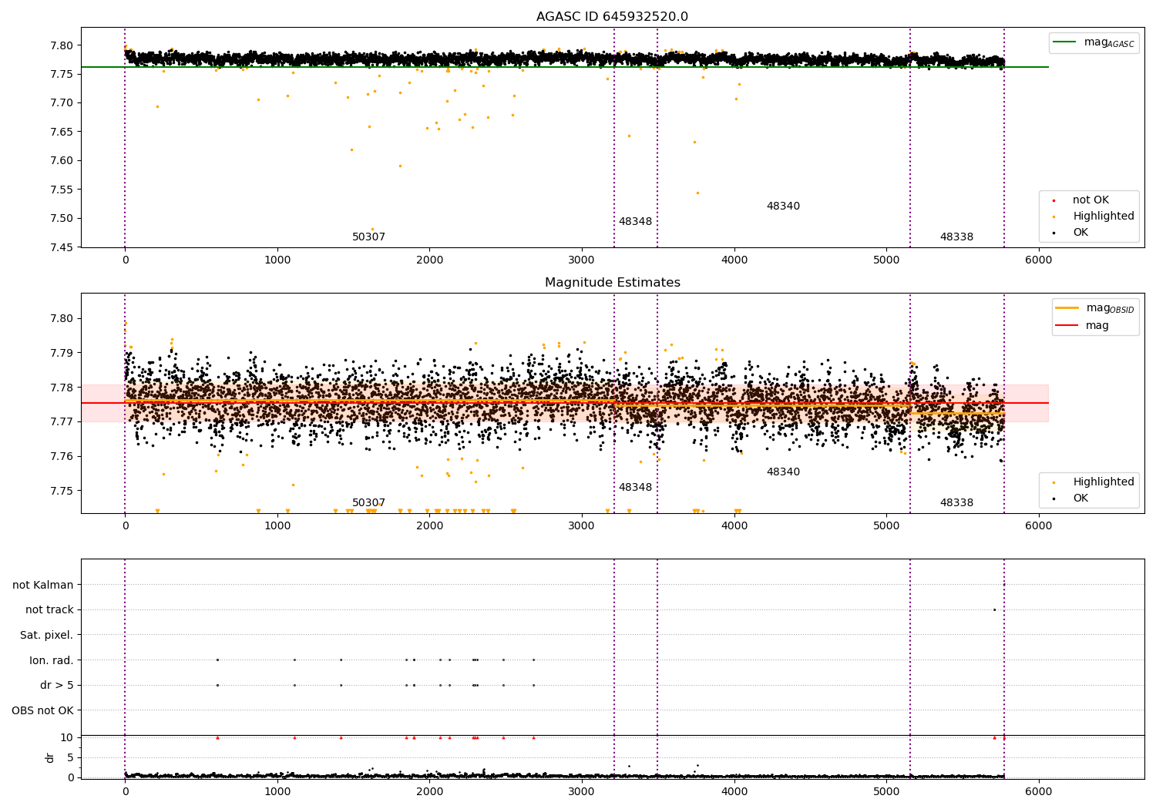Screen dimensions: 1156x809
Task: Click the '10' y tick in bottom plot
Action: [x=67, y=737]
